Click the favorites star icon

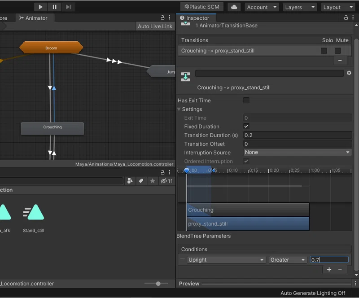[153, 181]
